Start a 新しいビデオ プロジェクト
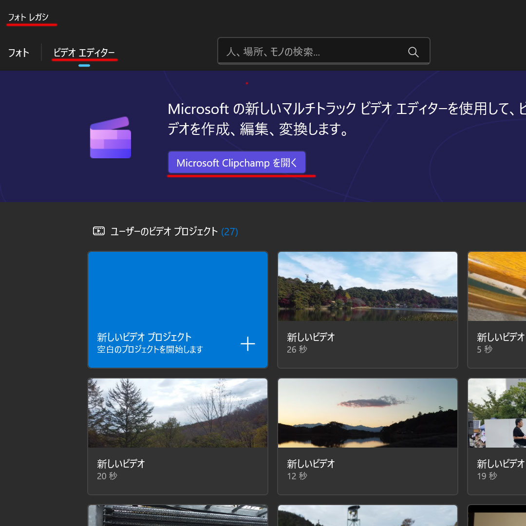Viewport: 526px width, 526px height. 177,310
